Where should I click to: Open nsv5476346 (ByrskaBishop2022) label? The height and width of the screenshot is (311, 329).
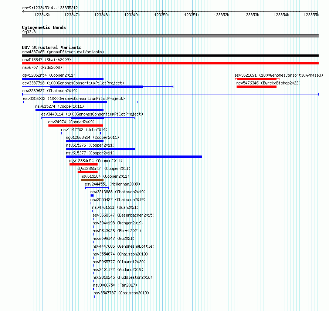click(268, 83)
